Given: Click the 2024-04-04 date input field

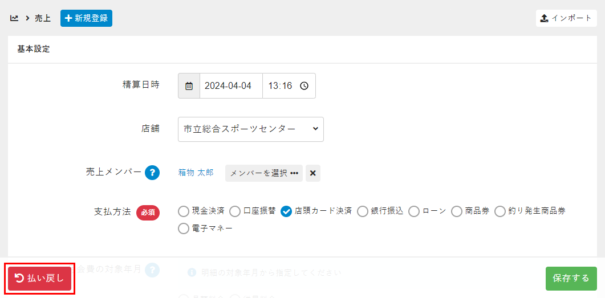Looking at the screenshot, I should 230,86.
